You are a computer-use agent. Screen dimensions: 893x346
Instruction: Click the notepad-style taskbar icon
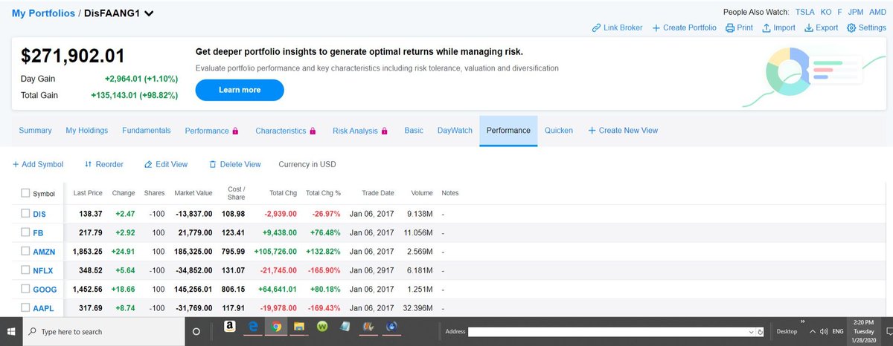pos(345,327)
